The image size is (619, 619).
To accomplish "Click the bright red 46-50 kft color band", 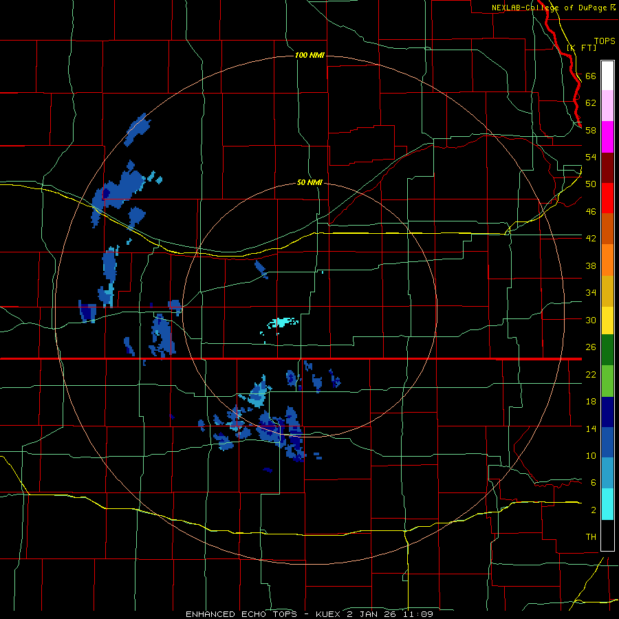I will 607,198.
